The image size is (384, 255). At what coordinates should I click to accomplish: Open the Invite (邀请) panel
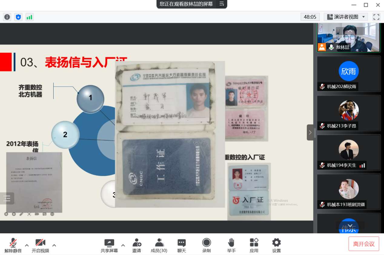pyautogui.click(x=137, y=245)
